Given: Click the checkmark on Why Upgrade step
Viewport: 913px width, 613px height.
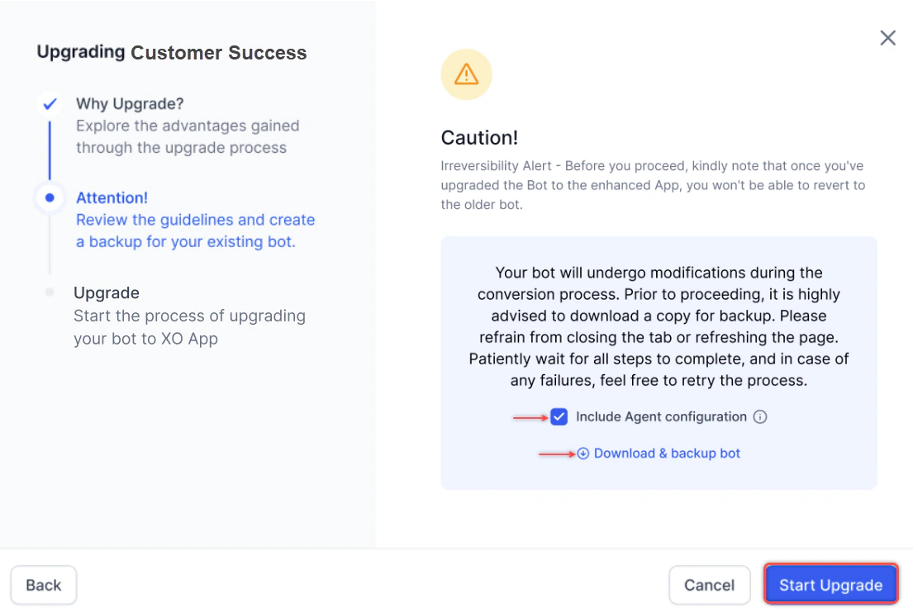Looking at the screenshot, I should point(50,103).
